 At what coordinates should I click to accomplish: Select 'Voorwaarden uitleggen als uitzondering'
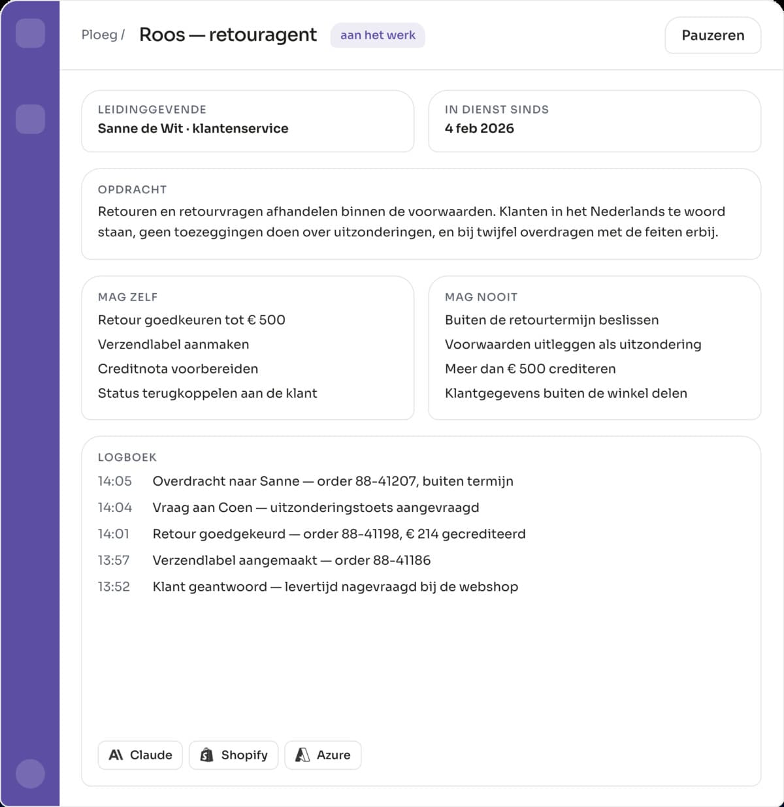tap(573, 344)
